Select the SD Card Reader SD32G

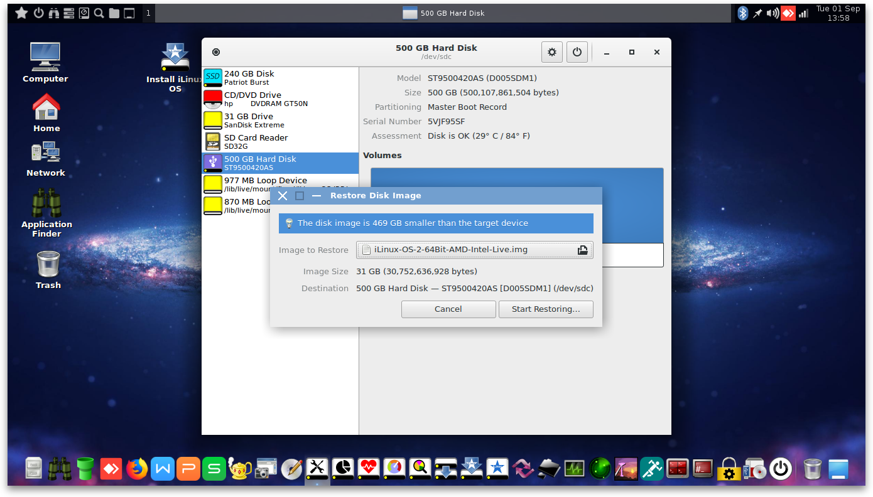tap(280, 142)
